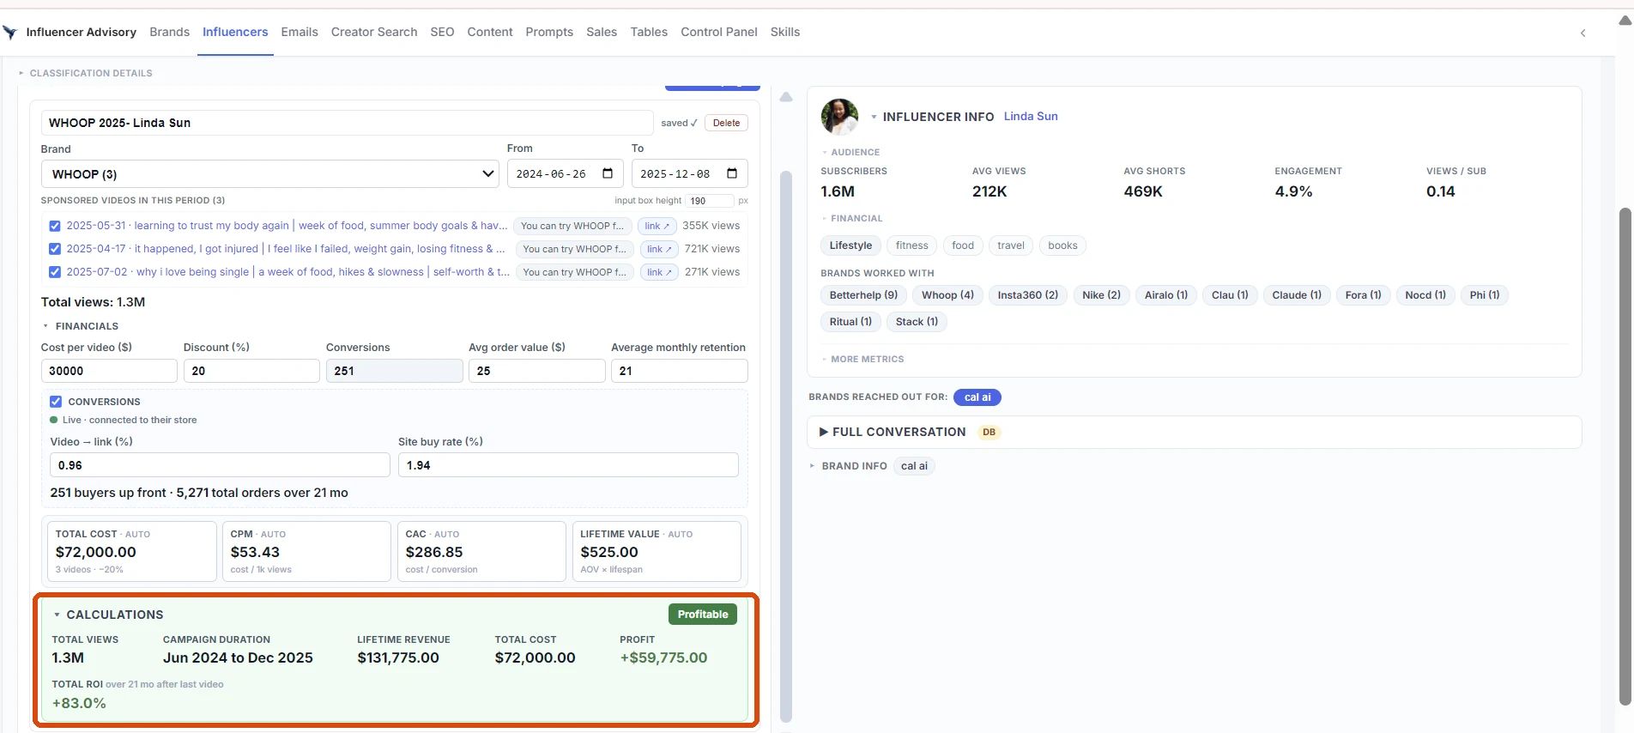Open the Linda Sun profile link
Viewport: 1634px width, 733px height.
[1031, 116]
